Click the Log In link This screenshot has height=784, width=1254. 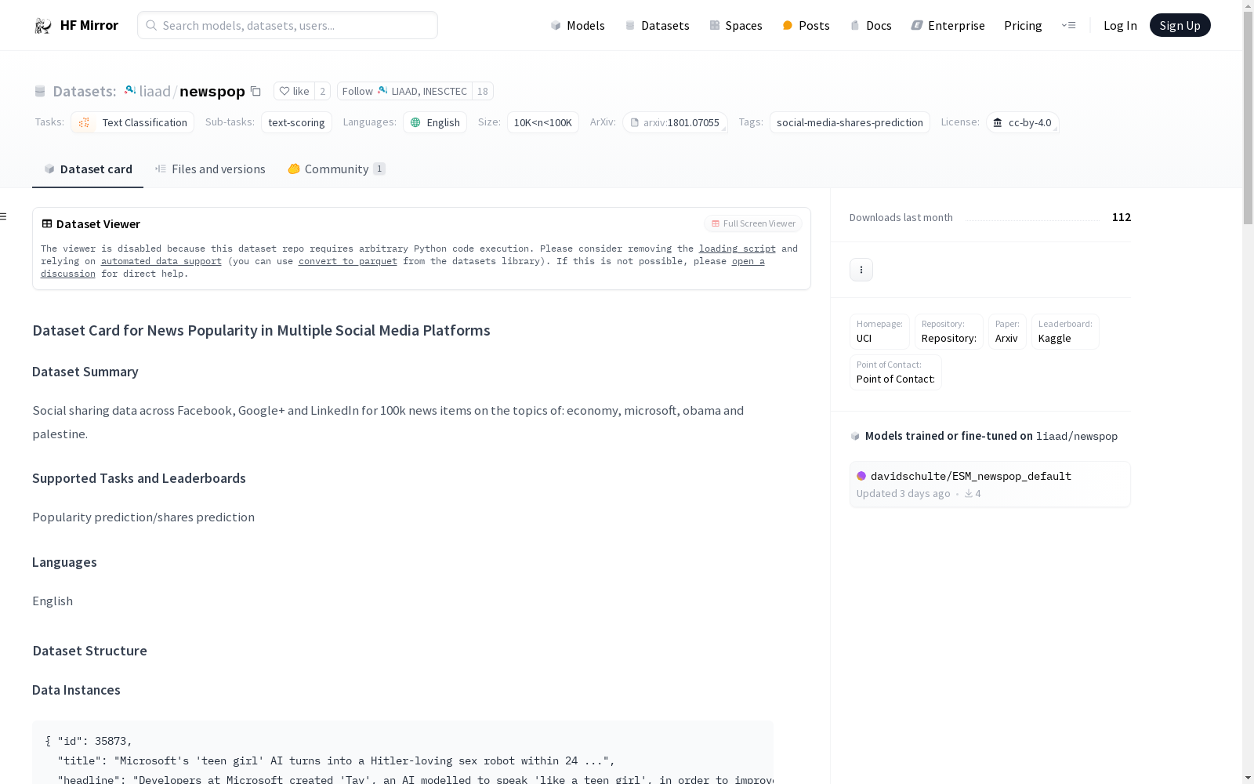click(1120, 26)
